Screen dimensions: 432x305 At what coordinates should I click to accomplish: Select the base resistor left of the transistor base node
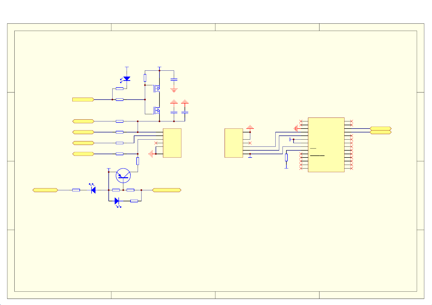116,190
